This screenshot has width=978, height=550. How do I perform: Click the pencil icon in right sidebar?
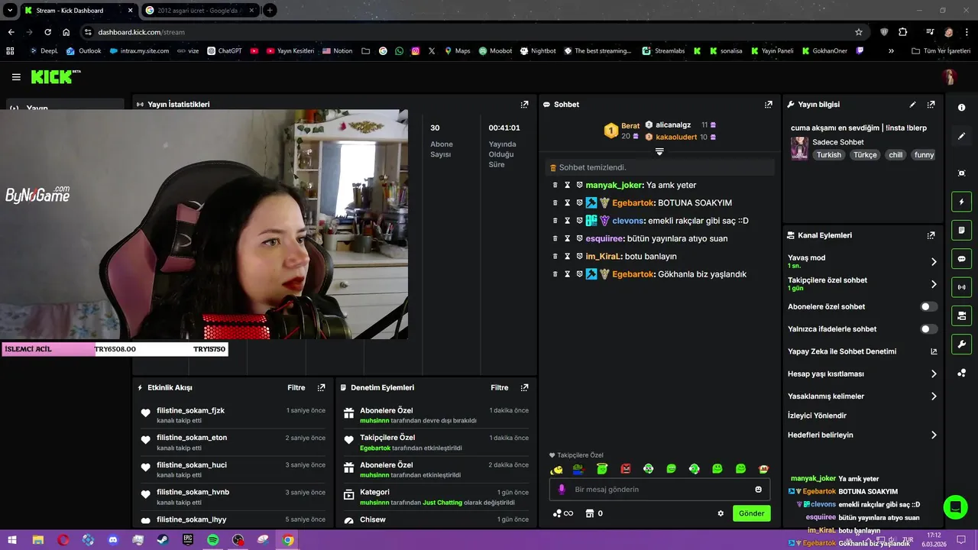[961, 136]
